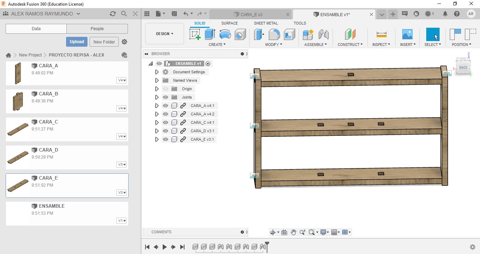Open the DESIGN workspace dropdown
Image resolution: width=480 pixels, height=254 pixels.
coord(164,34)
